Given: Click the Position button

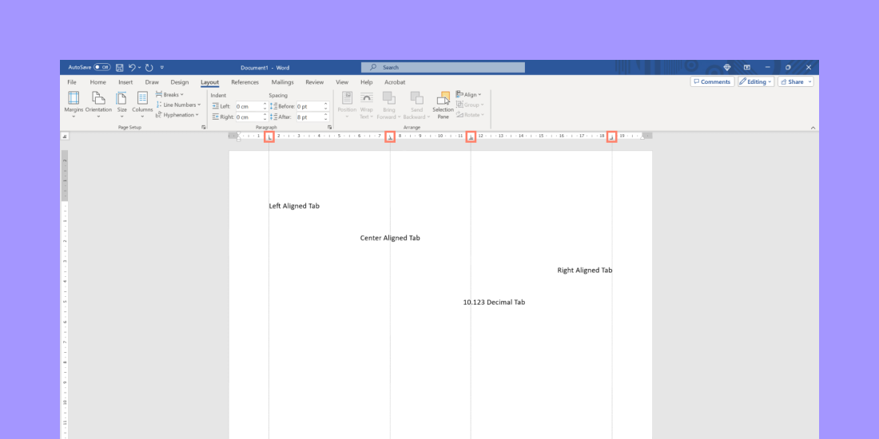Looking at the screenshot, I should [x=347, y=105].
